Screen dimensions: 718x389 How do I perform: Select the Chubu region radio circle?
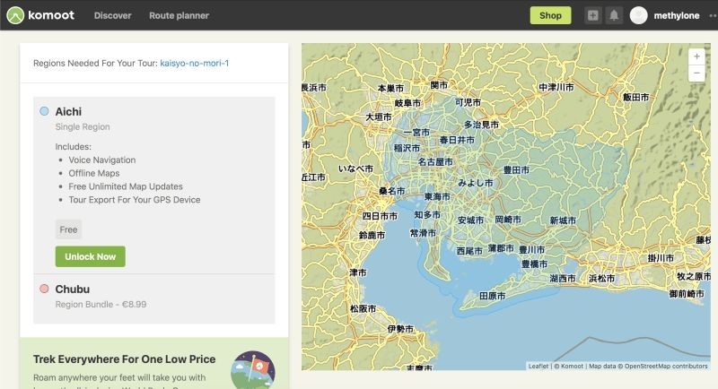click(x=44, y=289)
